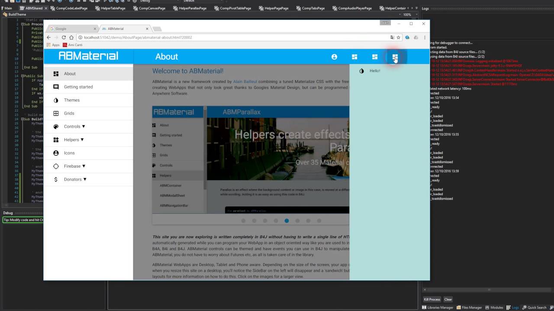Click the ABMaterial logo in the navbar
Image resolution: width=554 pixels, height=311 pixels.
[88, 56]
